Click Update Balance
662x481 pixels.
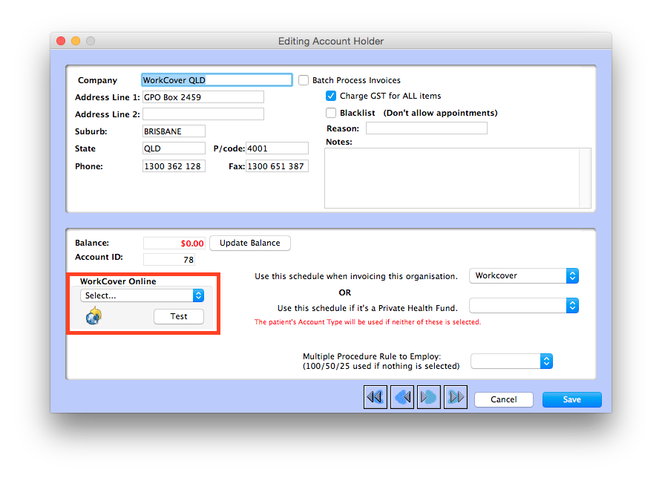tap(249, 243)
